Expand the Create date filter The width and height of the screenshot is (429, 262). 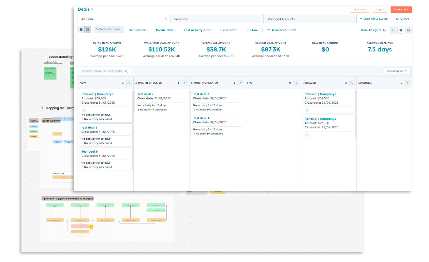coord(166,30)
